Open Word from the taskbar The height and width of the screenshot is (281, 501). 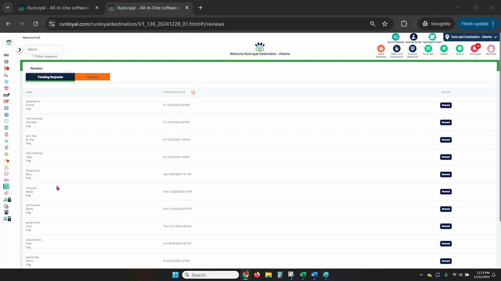(x=314, y=275)
